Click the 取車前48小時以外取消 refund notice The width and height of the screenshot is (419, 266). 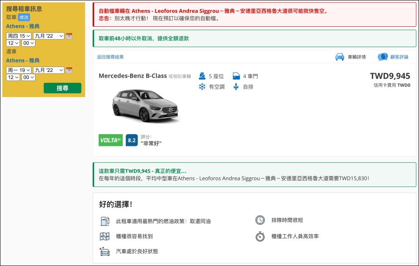(x=144, y=38)
